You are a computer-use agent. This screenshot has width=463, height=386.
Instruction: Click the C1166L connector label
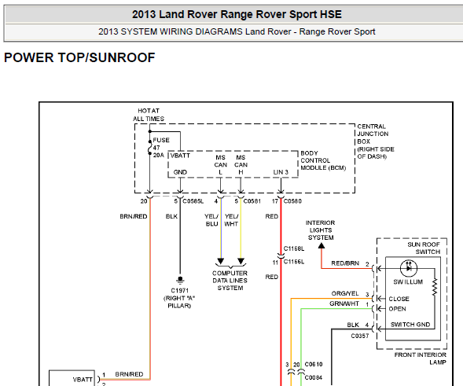294,262
